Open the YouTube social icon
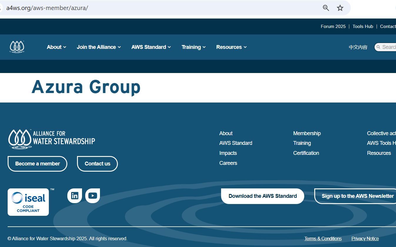 pyautogui.click(x=93, y=196)
